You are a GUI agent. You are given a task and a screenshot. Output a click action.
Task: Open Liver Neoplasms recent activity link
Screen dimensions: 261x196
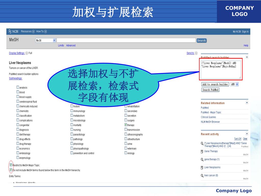coord(212,167)
